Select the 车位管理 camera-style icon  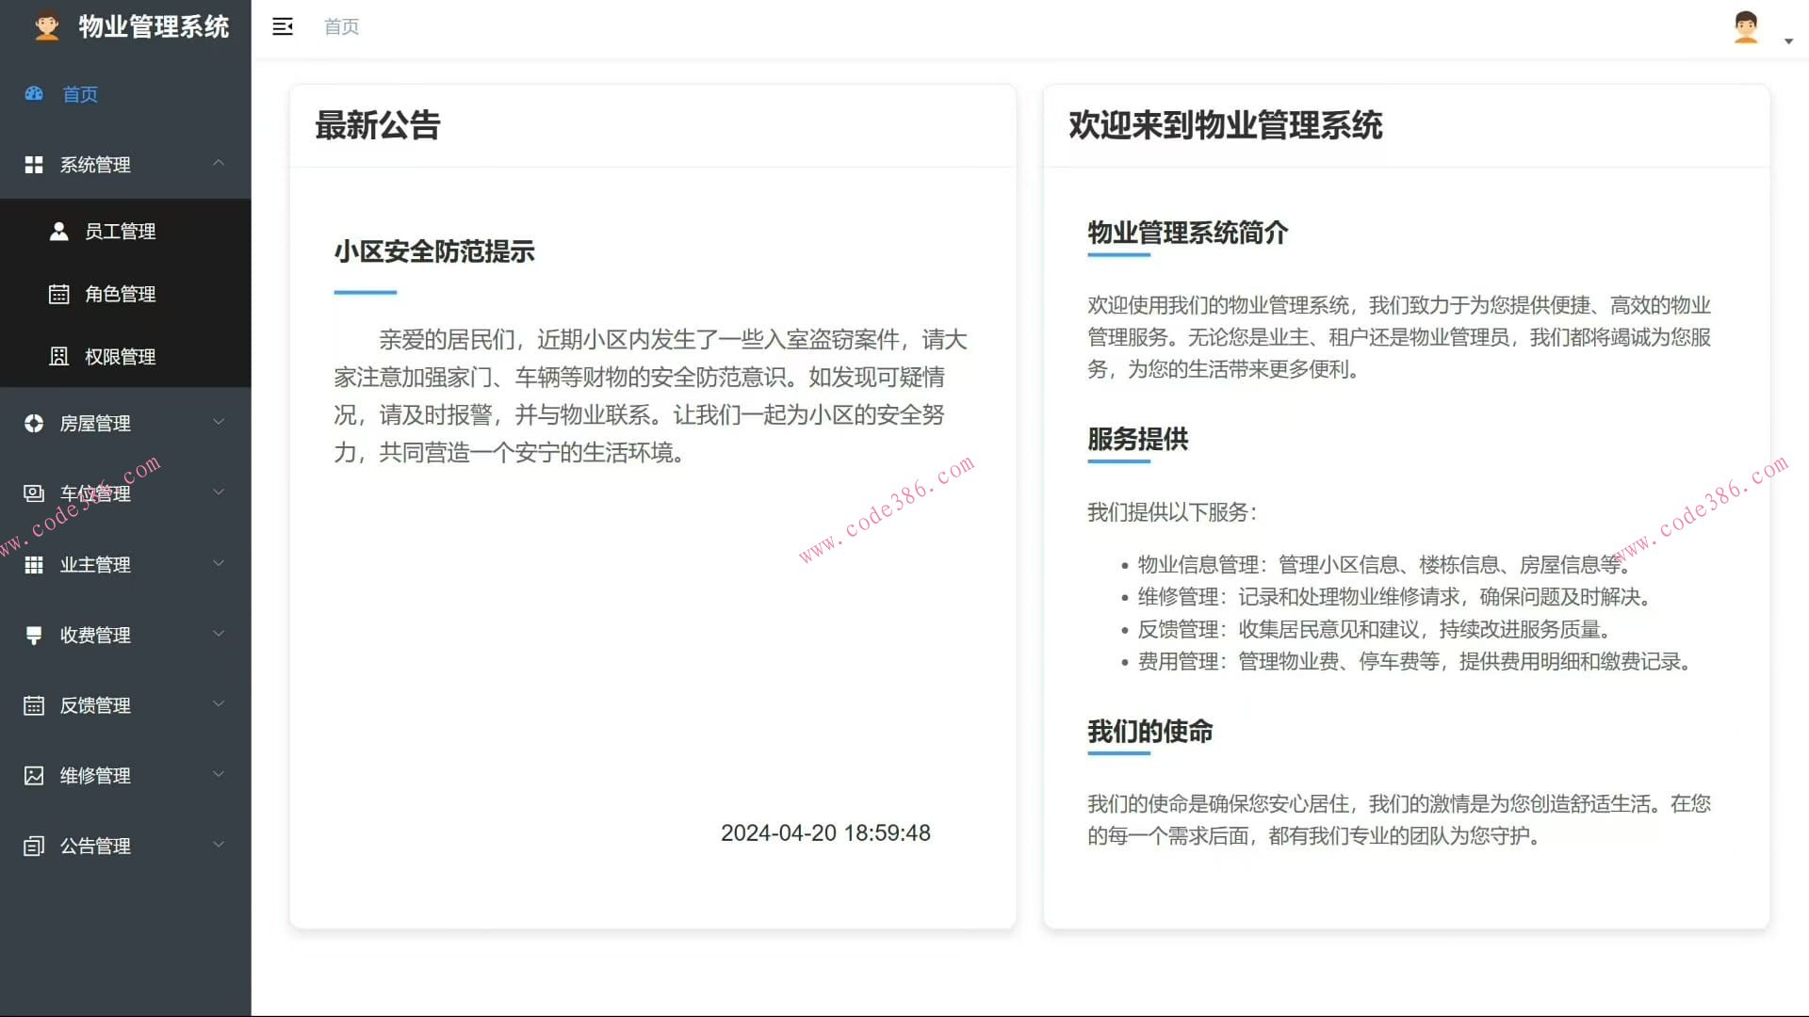tap(34, 492)
